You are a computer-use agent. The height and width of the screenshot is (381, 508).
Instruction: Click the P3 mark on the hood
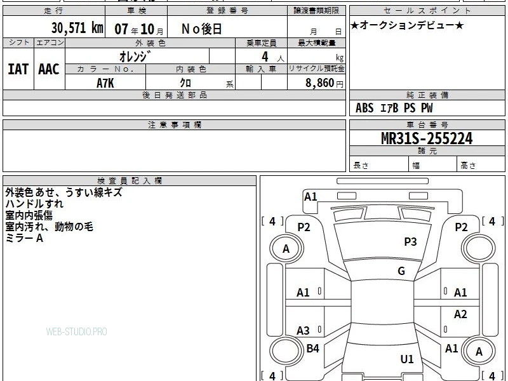pyautogui.click(x=410, y=242)
